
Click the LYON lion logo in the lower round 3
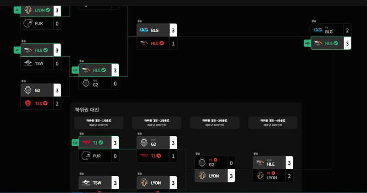202,176
